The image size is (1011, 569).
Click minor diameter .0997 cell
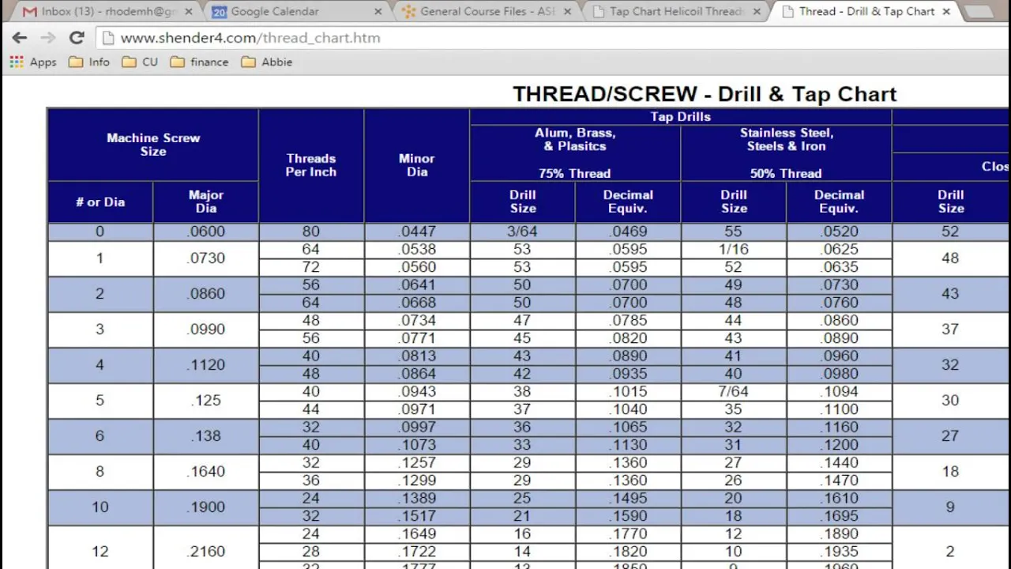tap(417, 428)
